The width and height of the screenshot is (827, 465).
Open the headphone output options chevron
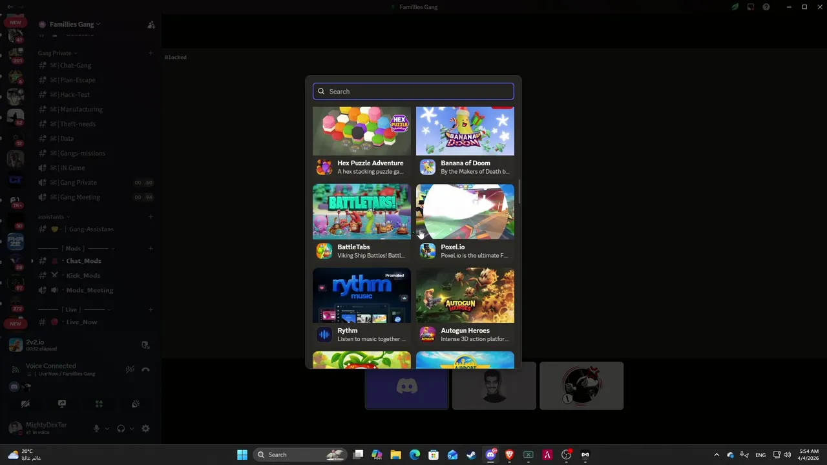click(132, 428)
